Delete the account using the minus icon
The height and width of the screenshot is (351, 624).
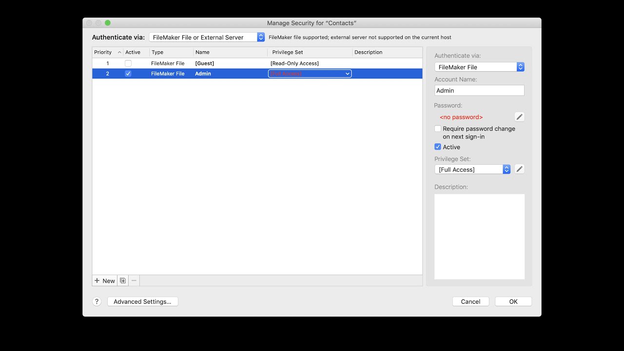tap(134, 280)
